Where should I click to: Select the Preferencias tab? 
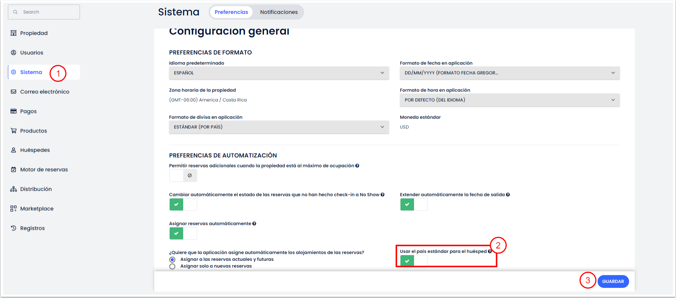[231, 12]
